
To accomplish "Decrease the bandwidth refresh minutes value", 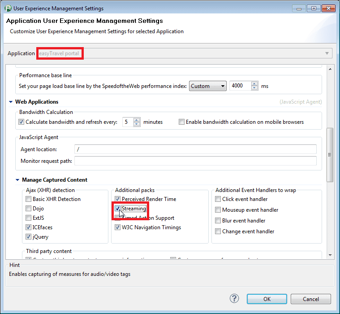I will click(136, 124).
